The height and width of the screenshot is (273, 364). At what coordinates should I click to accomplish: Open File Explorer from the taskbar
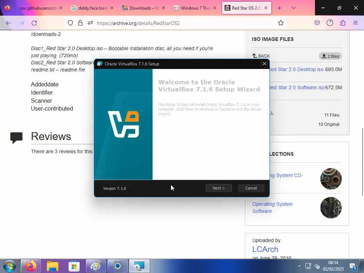coord(53,266)
